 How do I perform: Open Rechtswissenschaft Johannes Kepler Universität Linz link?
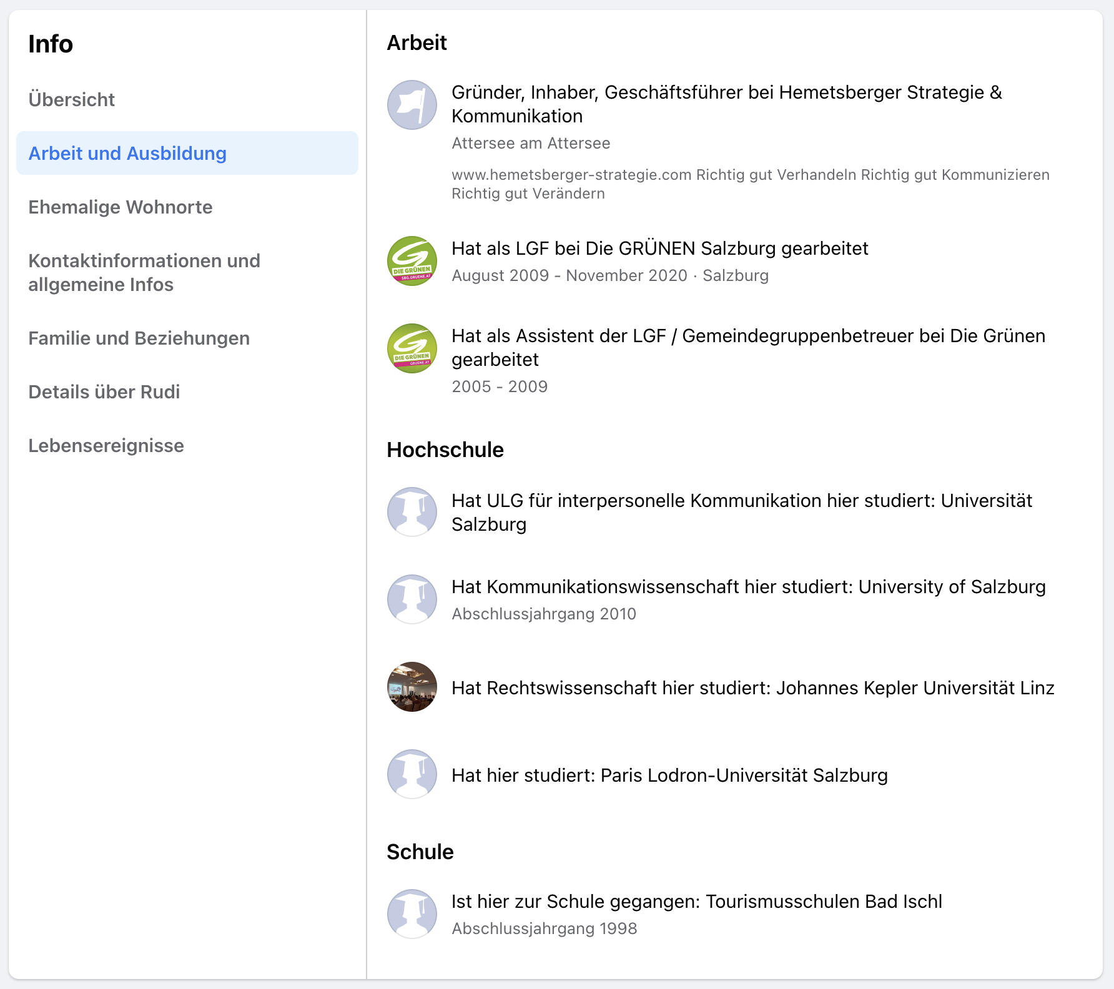pyautogui.click(x=753, y=688)
